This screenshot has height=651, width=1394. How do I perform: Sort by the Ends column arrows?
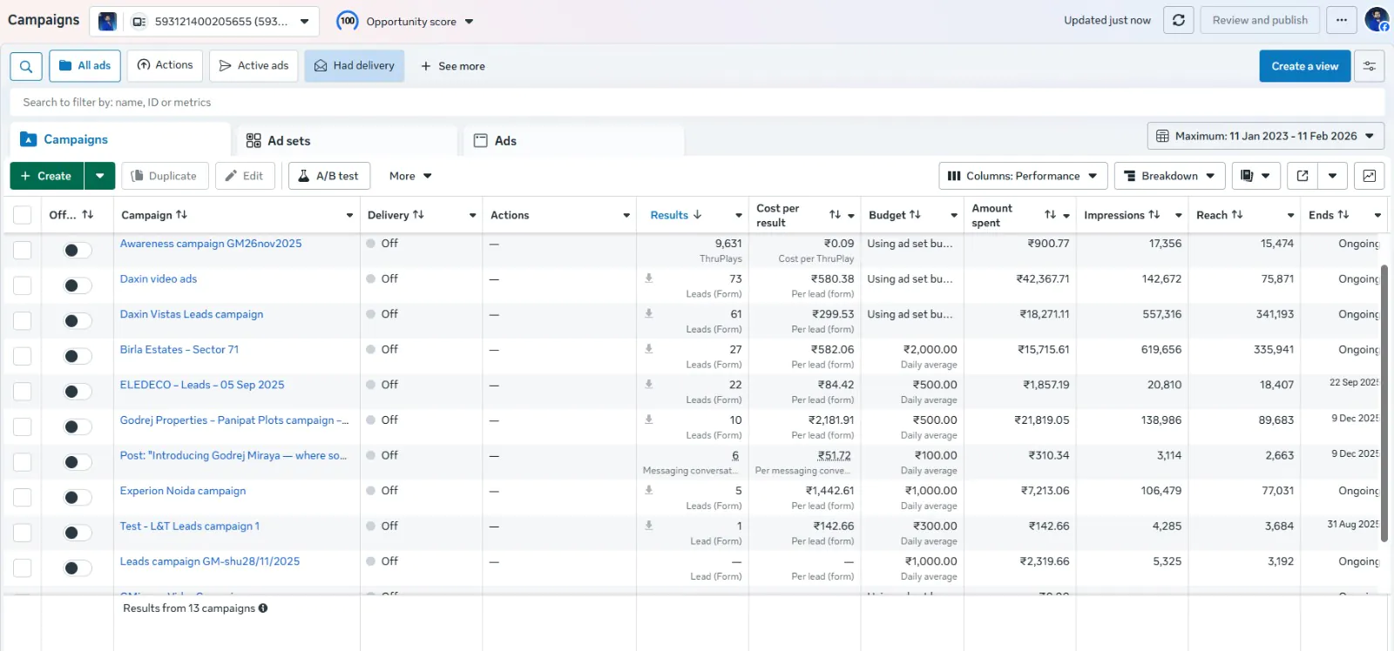coord(1343,215)
